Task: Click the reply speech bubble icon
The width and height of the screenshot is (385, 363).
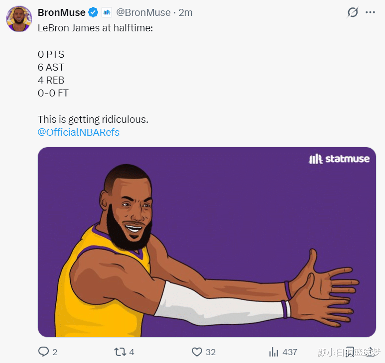Action: pos(44,352)
